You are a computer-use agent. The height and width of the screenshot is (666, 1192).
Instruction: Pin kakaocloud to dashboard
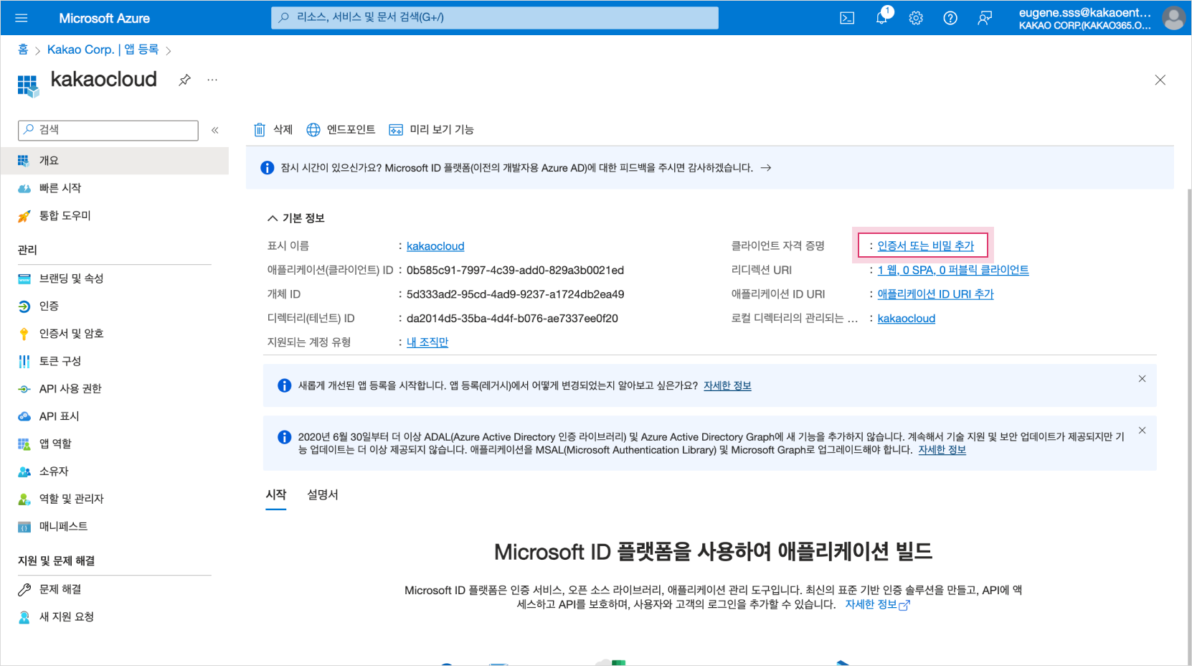185,80
